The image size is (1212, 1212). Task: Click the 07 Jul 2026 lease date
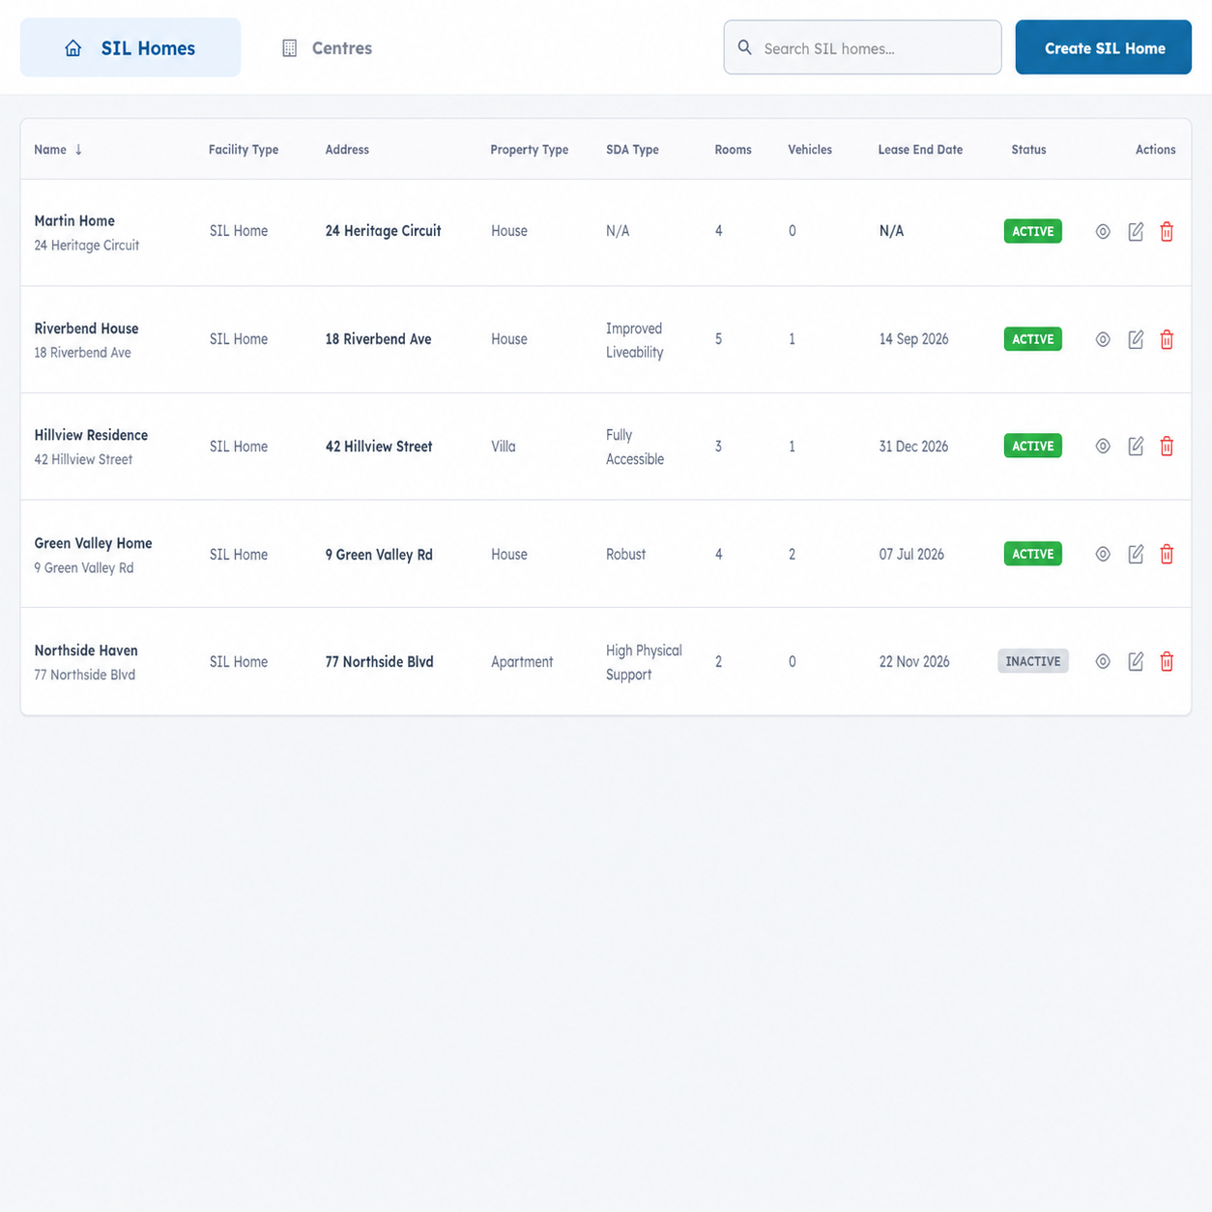click(911, 555)
